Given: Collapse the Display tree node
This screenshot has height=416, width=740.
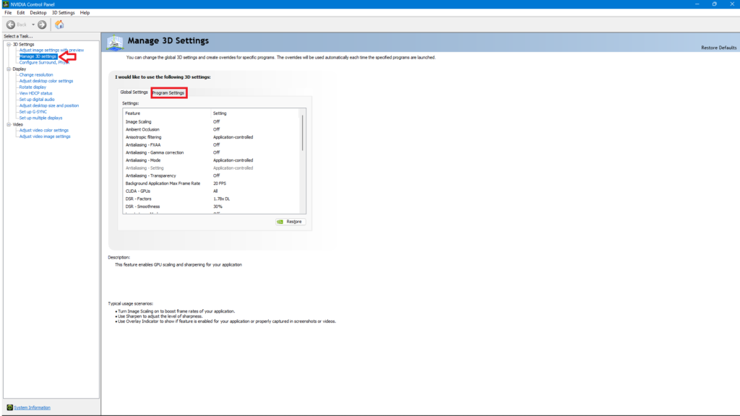Looking at the screenshot, I should [x=7, y=69].
